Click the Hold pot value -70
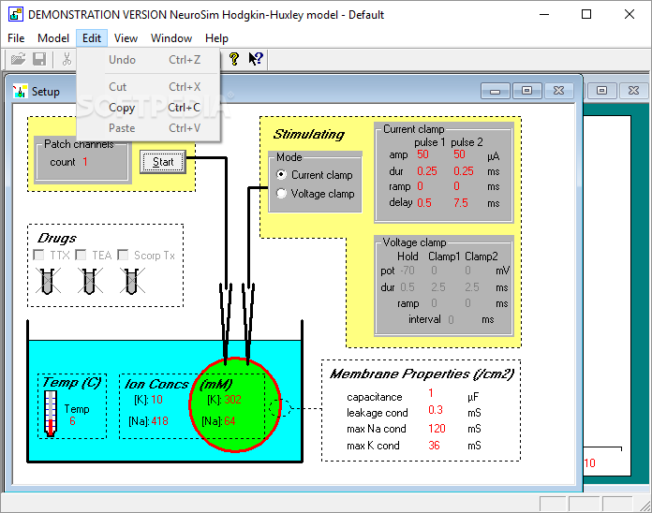 [407, 271]
